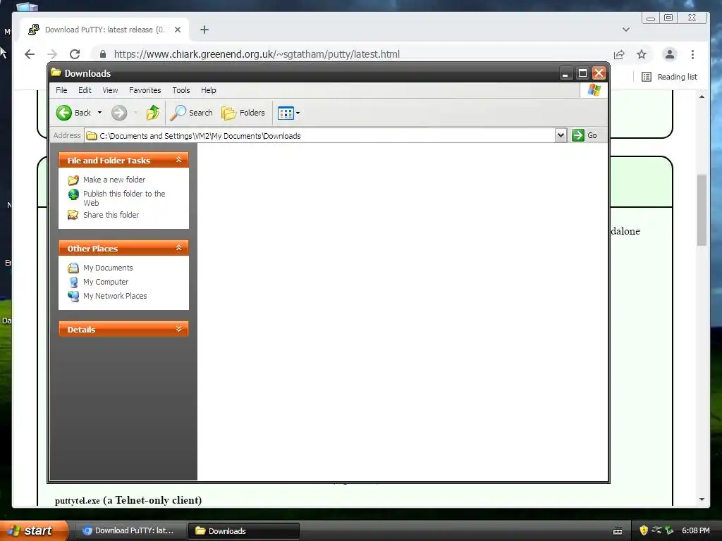Open the Chrome profile icon
Viewport: 722px width, 541px height.
(x=670, y=54)
